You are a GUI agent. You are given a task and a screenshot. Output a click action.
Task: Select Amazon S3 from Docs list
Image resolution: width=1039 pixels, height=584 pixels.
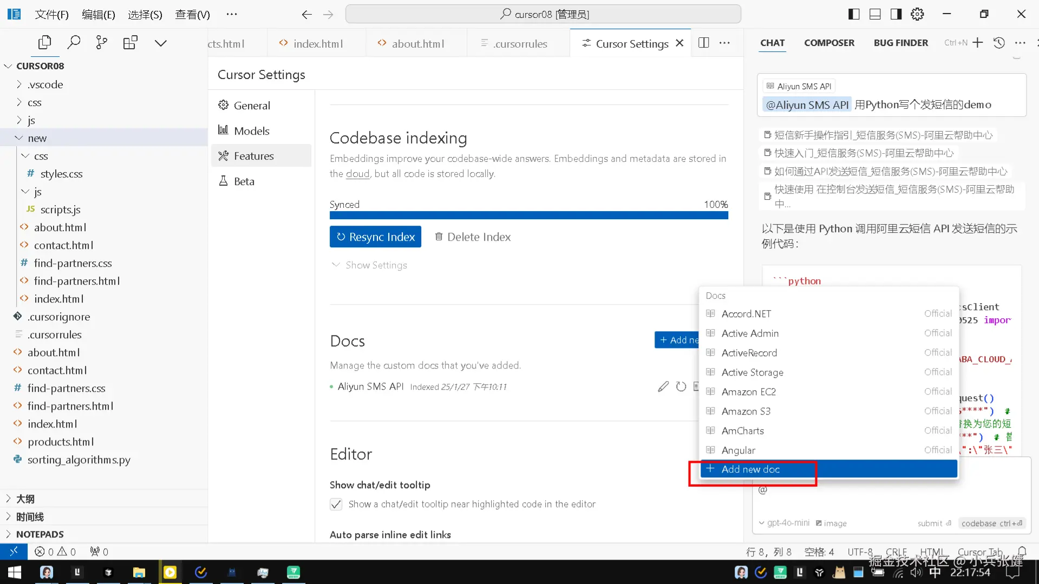tap(828, 411)
